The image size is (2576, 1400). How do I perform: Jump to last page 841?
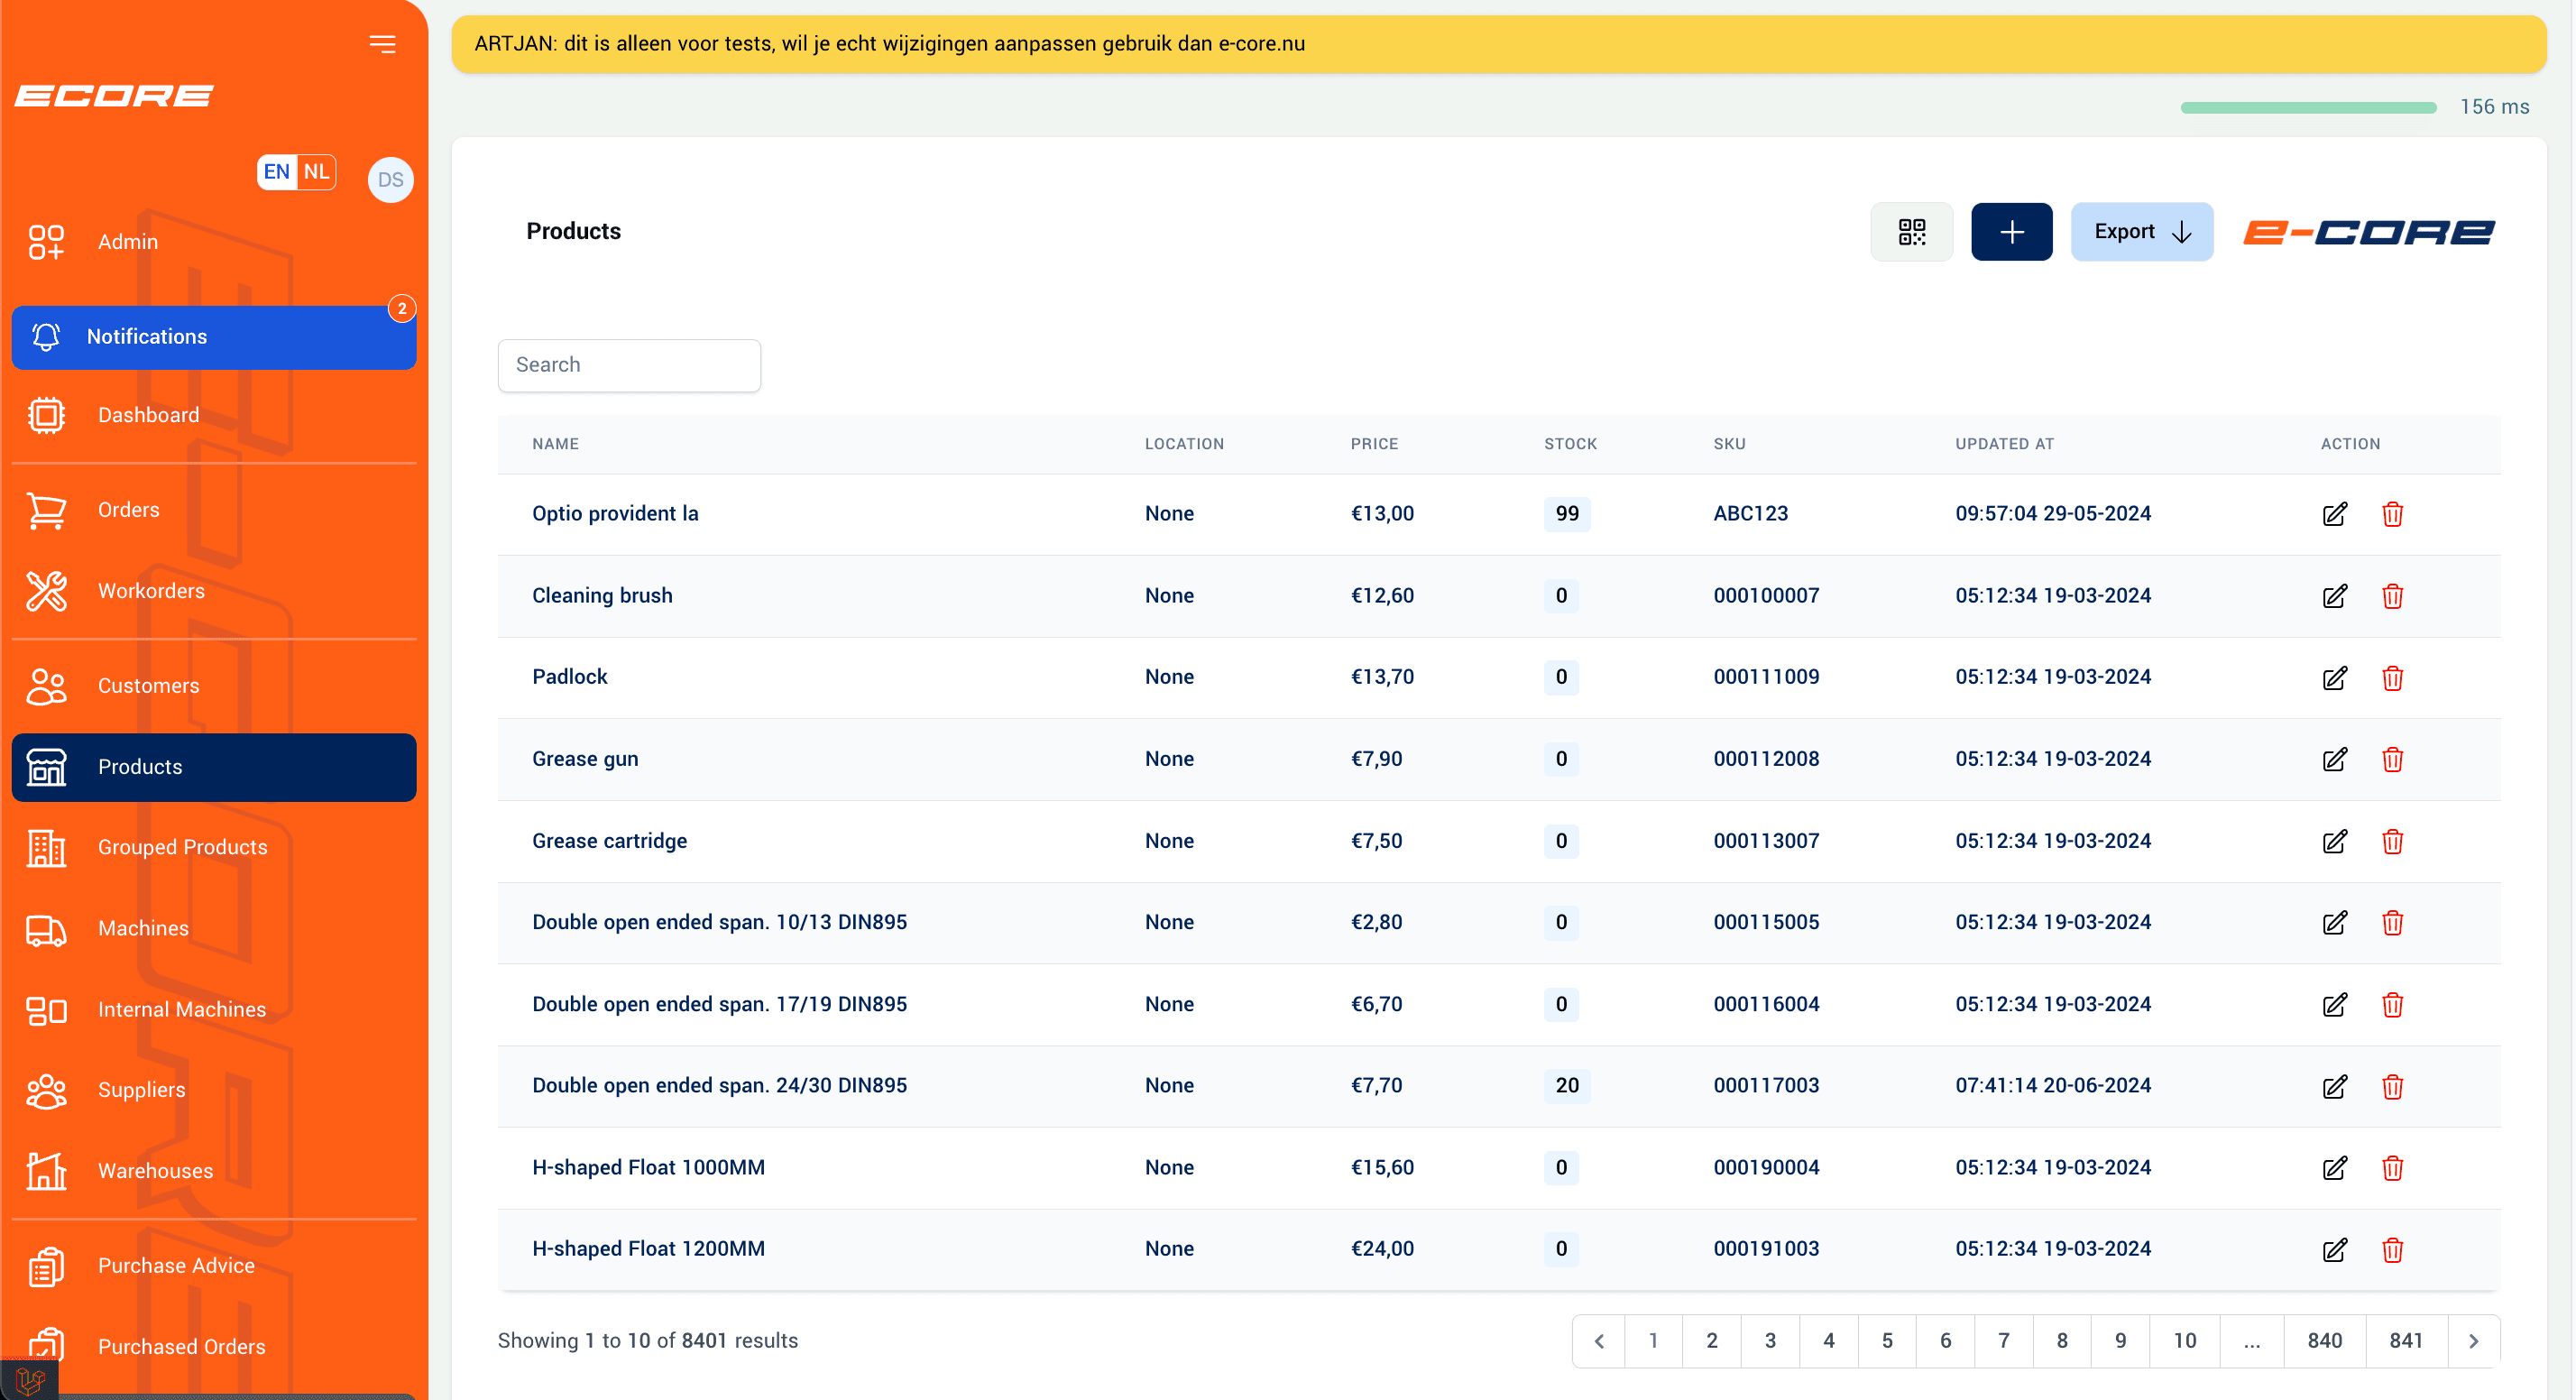tap(2406, 1341)
